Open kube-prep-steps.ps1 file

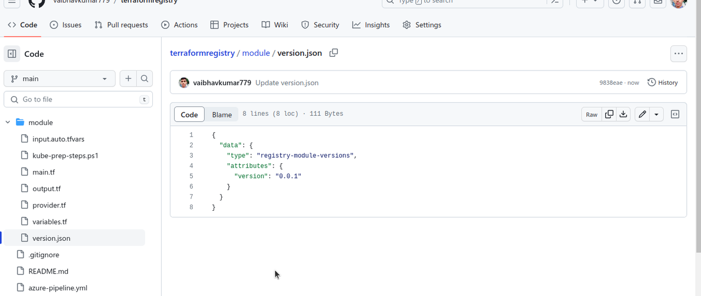coord(65,156)
